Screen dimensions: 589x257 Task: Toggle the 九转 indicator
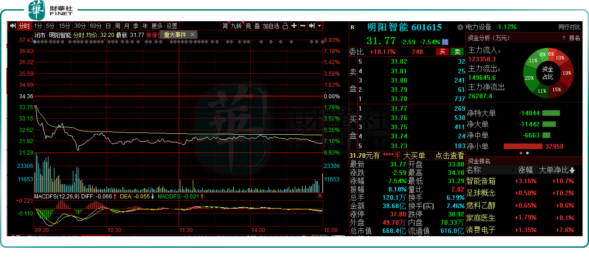click(x=236, y=26)
